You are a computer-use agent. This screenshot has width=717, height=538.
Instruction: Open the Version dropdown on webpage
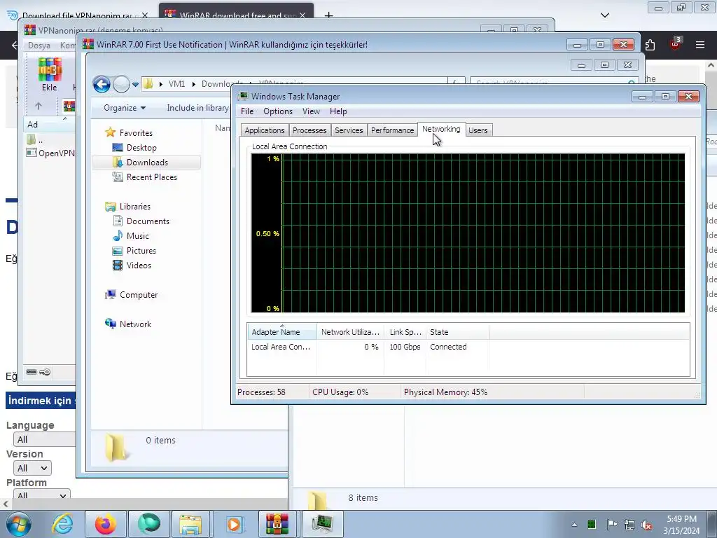[32, 468]
